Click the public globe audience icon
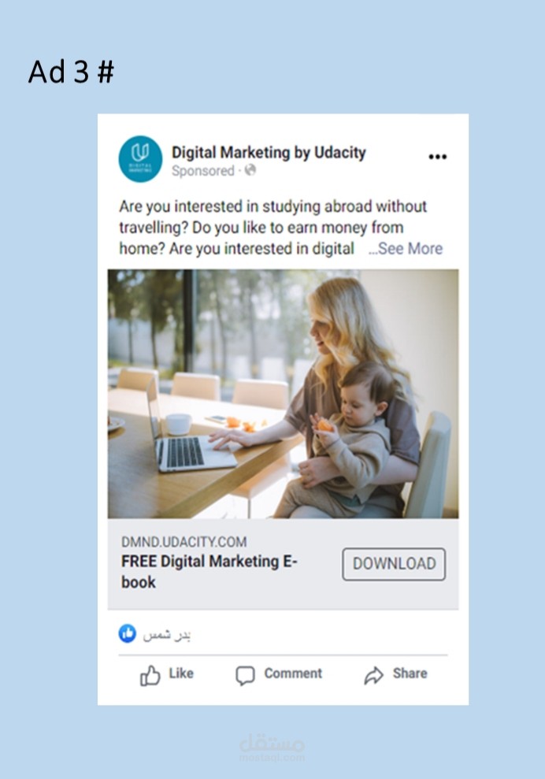The width and height of the screenshot is (545, 779). [250, 170]
